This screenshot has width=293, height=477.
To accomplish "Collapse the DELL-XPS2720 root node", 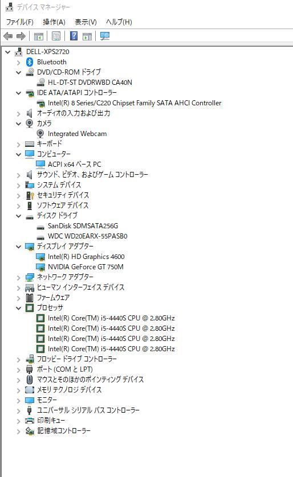I will 7,52.
